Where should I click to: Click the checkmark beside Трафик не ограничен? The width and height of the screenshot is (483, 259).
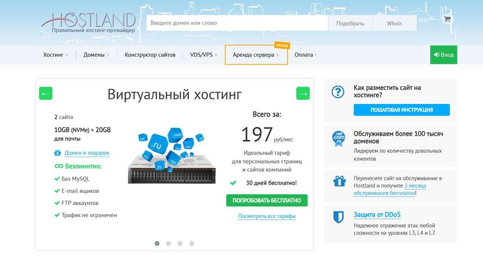(x=57, y=215)
